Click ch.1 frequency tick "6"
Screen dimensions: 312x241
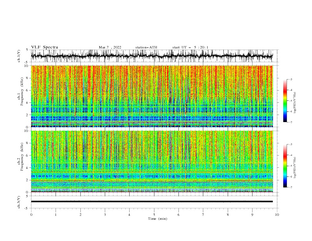click(x=28, y=90)
